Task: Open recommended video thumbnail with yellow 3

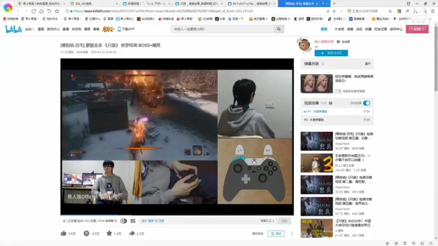Action: coord(317,163)
